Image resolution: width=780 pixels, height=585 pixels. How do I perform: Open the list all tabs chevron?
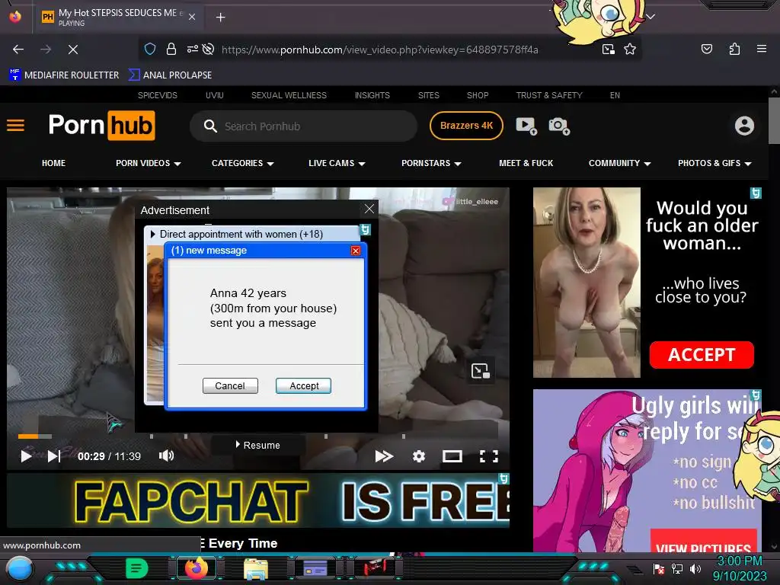coord(651,17)
